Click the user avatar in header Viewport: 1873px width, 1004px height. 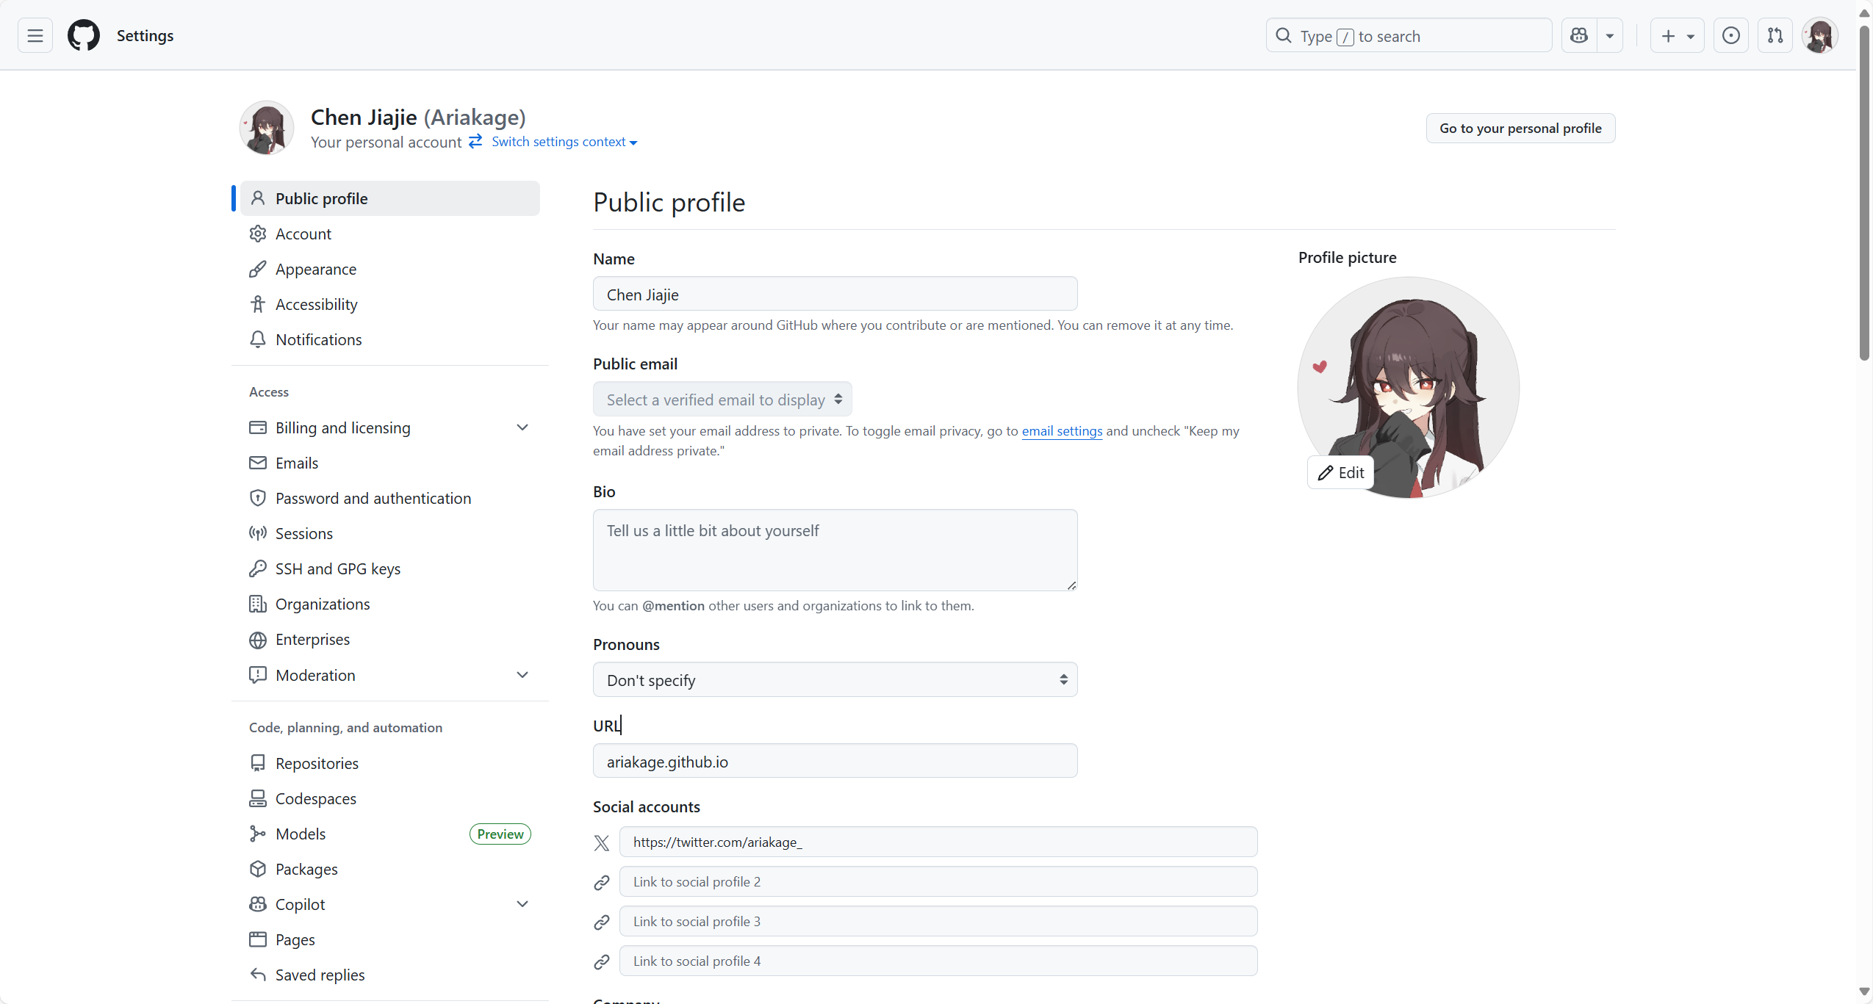click(x=1819, y=35)
